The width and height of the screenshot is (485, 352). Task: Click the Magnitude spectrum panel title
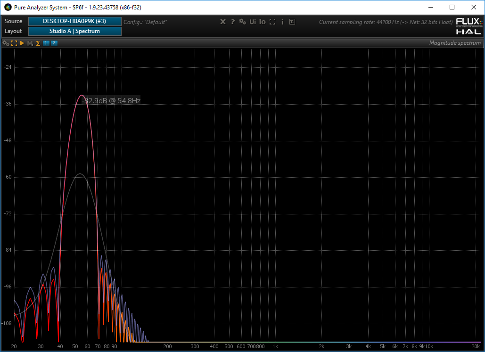point(455,43)
